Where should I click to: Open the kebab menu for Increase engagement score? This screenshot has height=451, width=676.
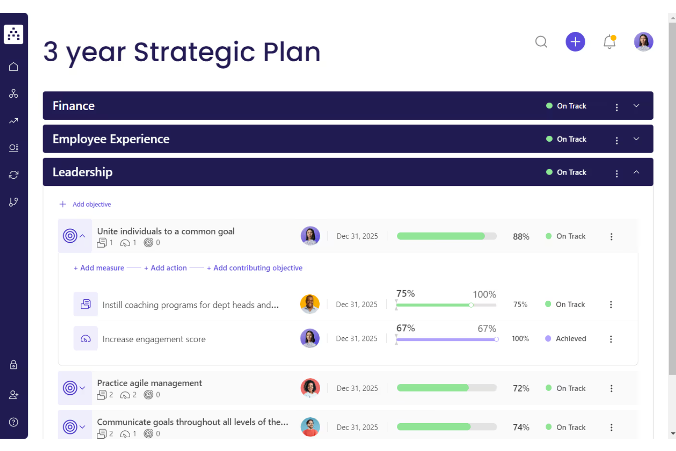tap(611, 339)
